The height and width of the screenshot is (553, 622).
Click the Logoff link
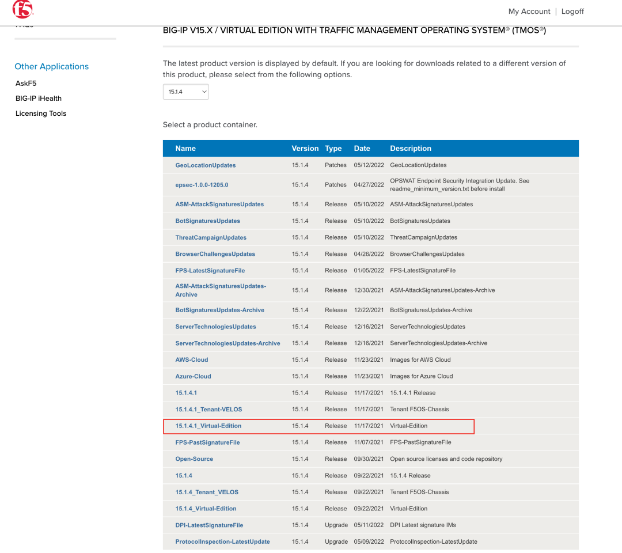(x=572, y=12)
